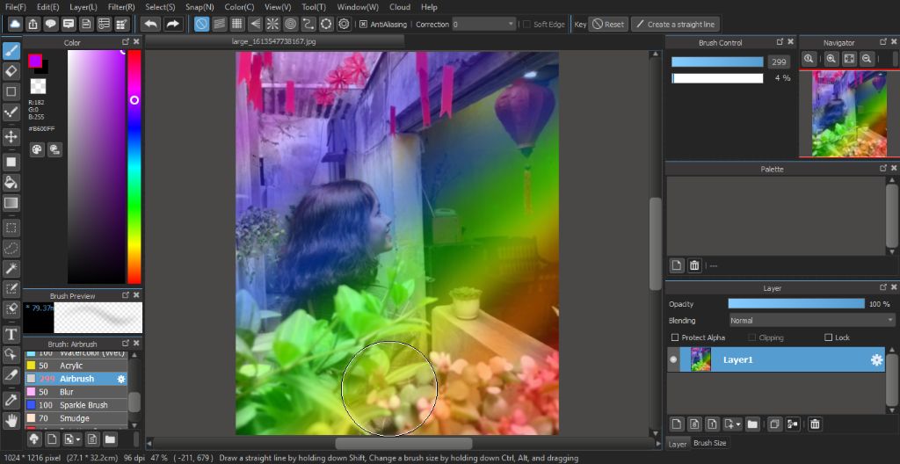
Task: Toggle the Soft Edge checkbox
Action: tap(526, 24)
